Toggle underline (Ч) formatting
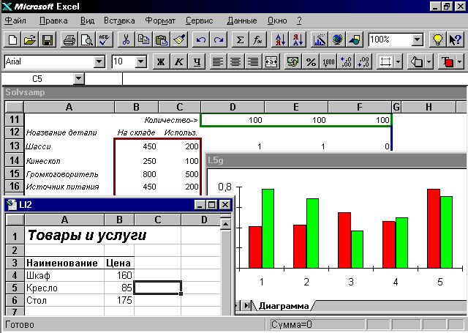This screenshot has height=333, width=468. coord(197,61)
